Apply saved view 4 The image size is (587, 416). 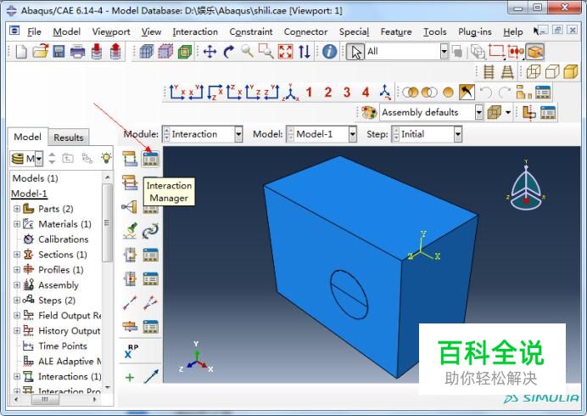[366, 92]
